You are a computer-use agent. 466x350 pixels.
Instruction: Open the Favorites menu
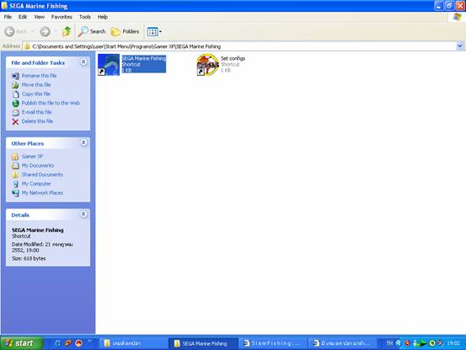click(x=62, y=17)
